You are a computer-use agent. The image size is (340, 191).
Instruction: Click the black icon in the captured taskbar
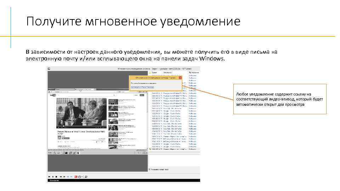(66, 153)
